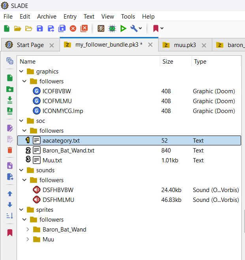Click the sidebar Import Directory green icon
The height and width of the screenshot is (260, 245).
pos(10,111)
